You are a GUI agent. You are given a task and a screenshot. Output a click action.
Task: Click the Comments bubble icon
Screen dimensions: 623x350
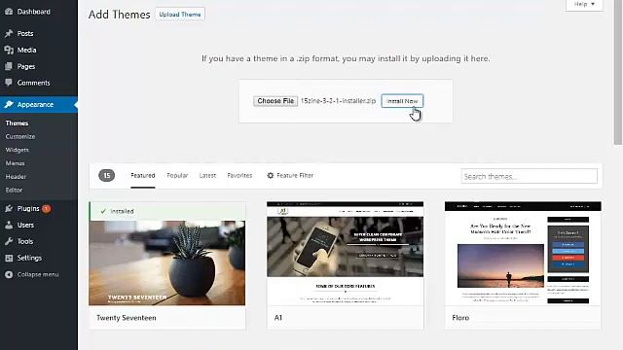click(9, 83)
